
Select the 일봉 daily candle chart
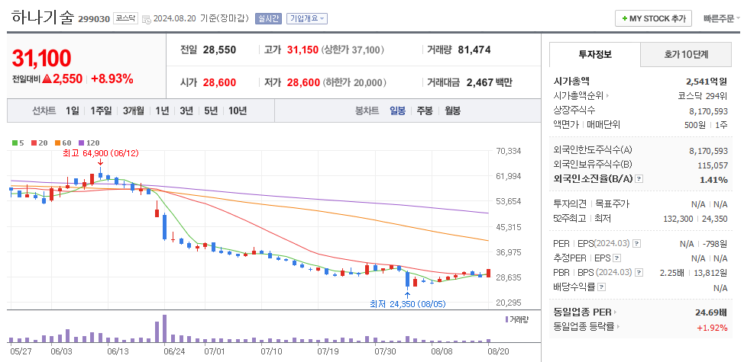(398, 111)
